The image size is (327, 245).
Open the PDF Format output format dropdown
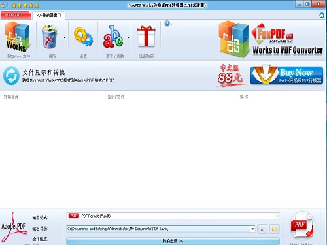tap(173, 216)
